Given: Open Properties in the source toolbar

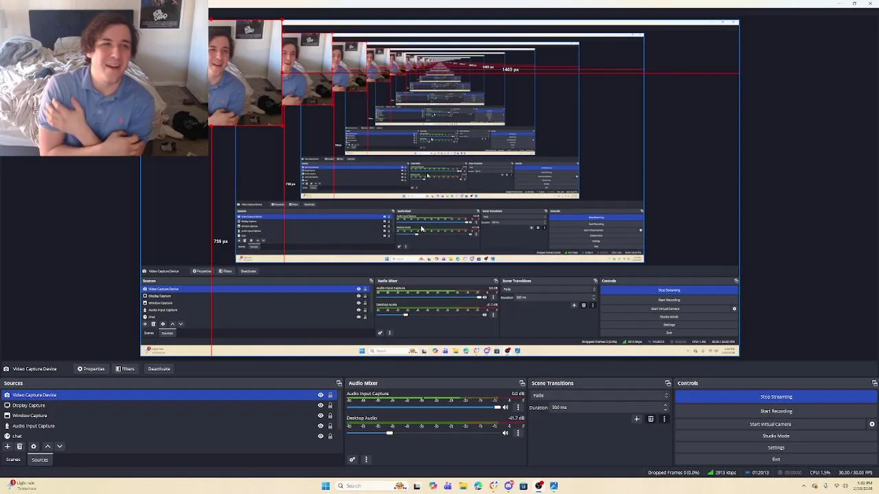Looking at the screenshot, I should (x=91, y=369).
